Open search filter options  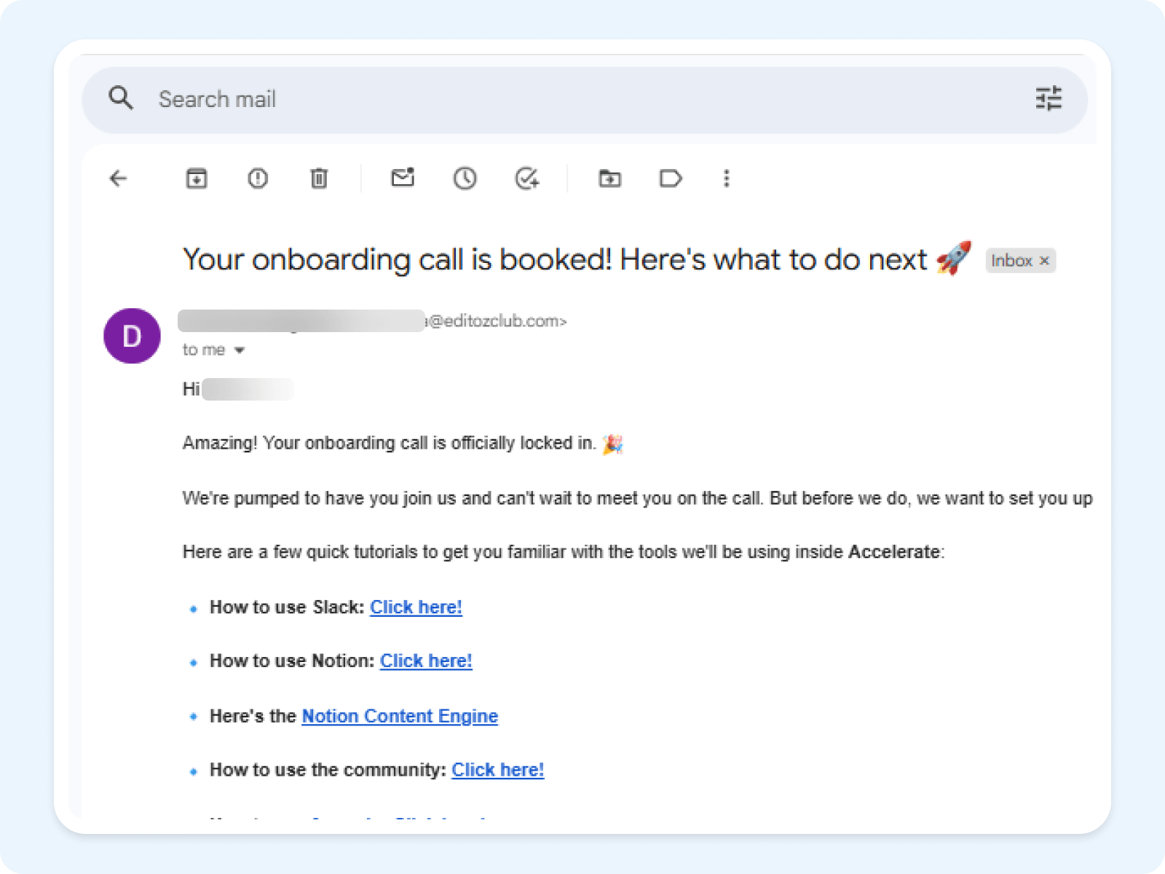tap(1049, 100)
